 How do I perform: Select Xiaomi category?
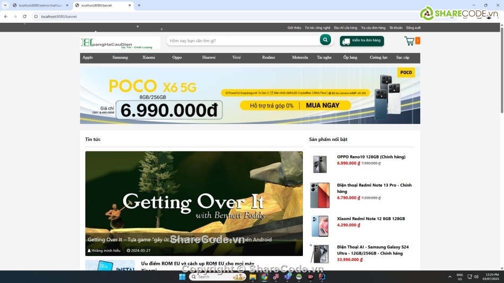[149, 57]
